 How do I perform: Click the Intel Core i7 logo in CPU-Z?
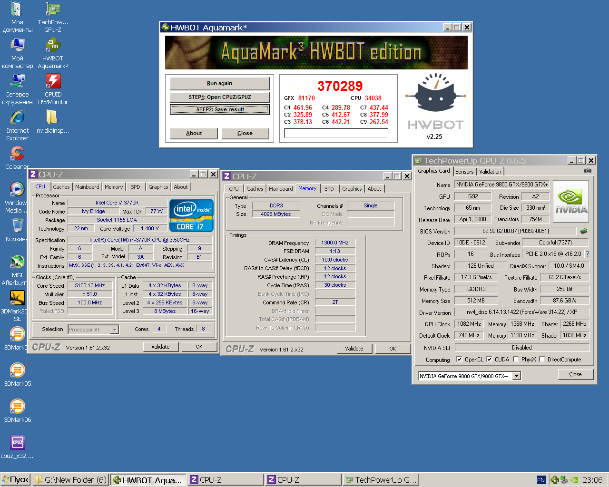(191, 215)
